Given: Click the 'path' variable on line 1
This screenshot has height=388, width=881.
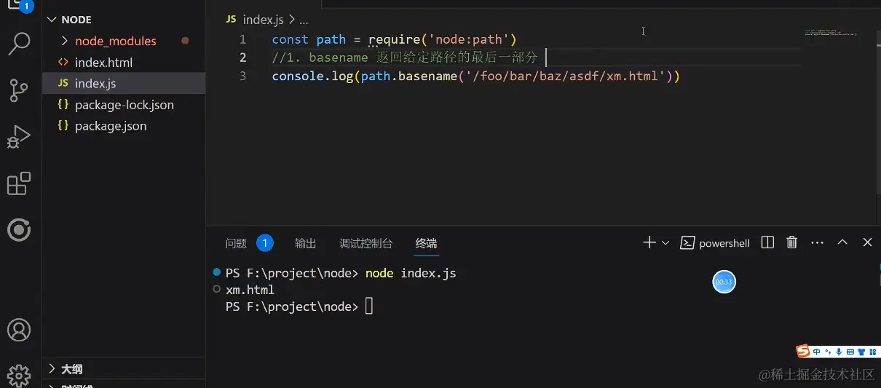Looking at the screenshot, I should click(x=331, y=39).
